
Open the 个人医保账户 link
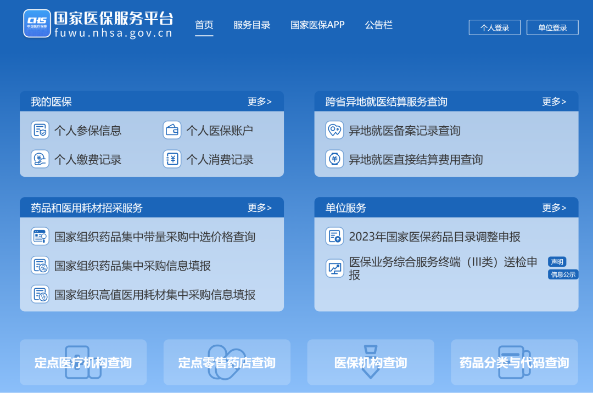point(220,131)
